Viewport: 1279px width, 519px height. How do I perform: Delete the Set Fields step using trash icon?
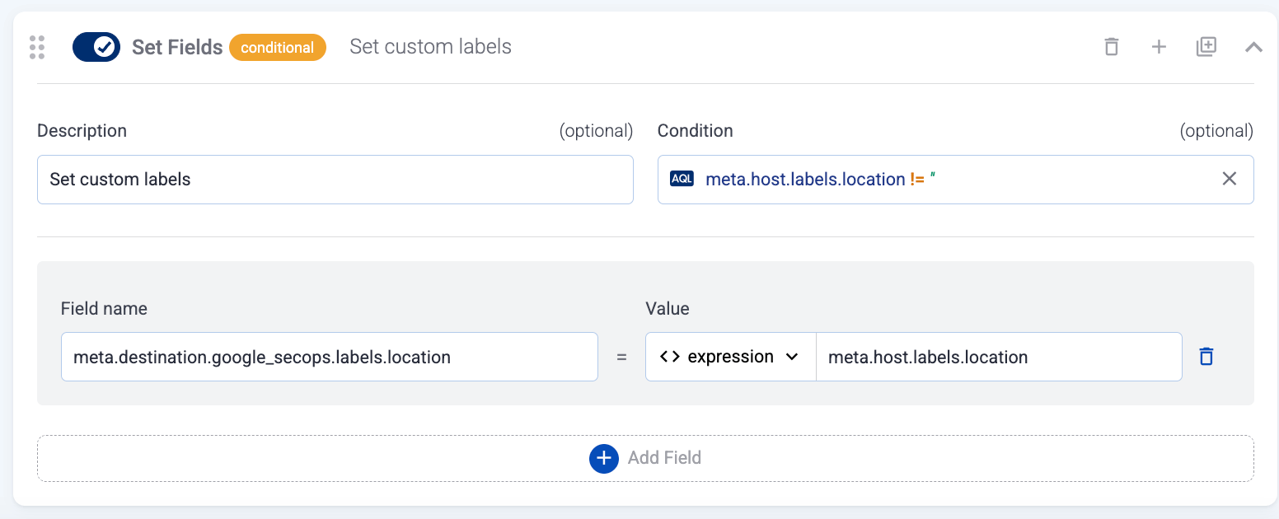pyautogui.click(x=1111, y=47)
